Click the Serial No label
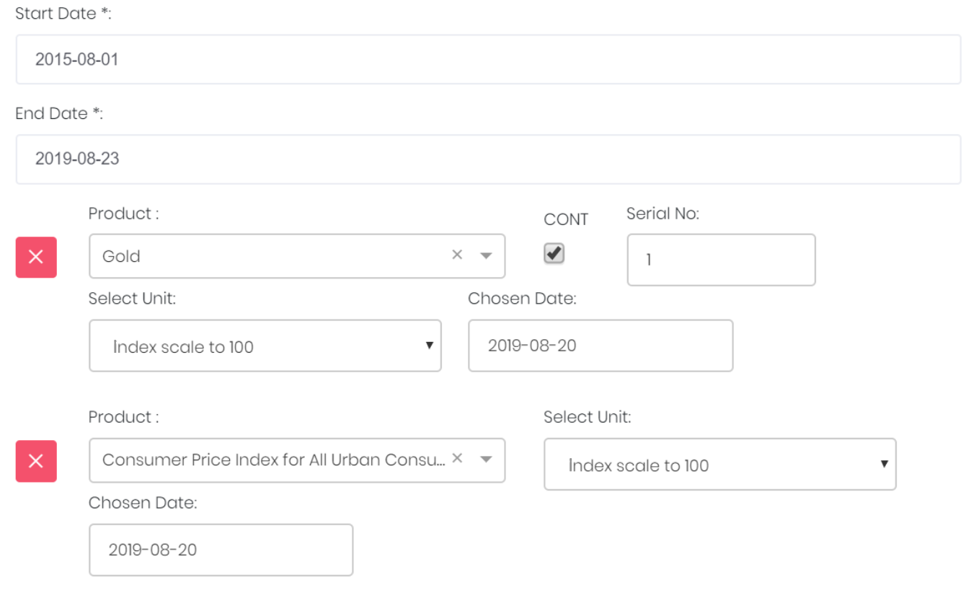979x606 pixels. (x=663, y=214)
